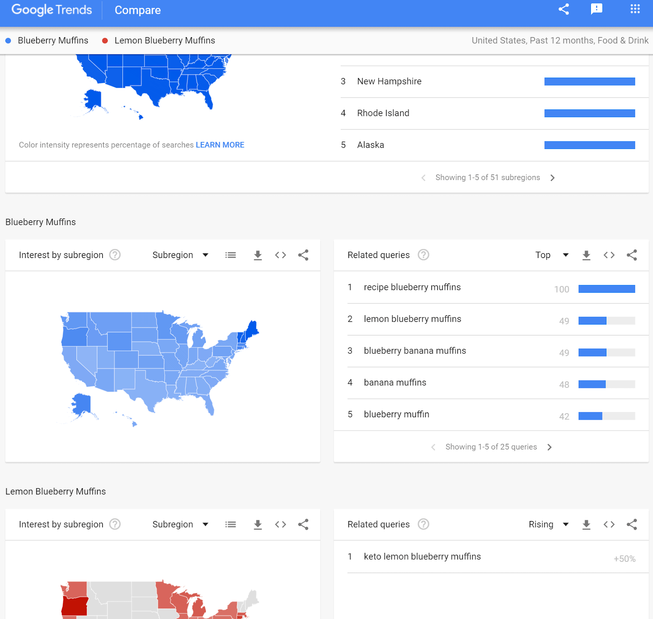Switch subregion map to list view
The image size is (653, 619).
(x=231, y=255)
